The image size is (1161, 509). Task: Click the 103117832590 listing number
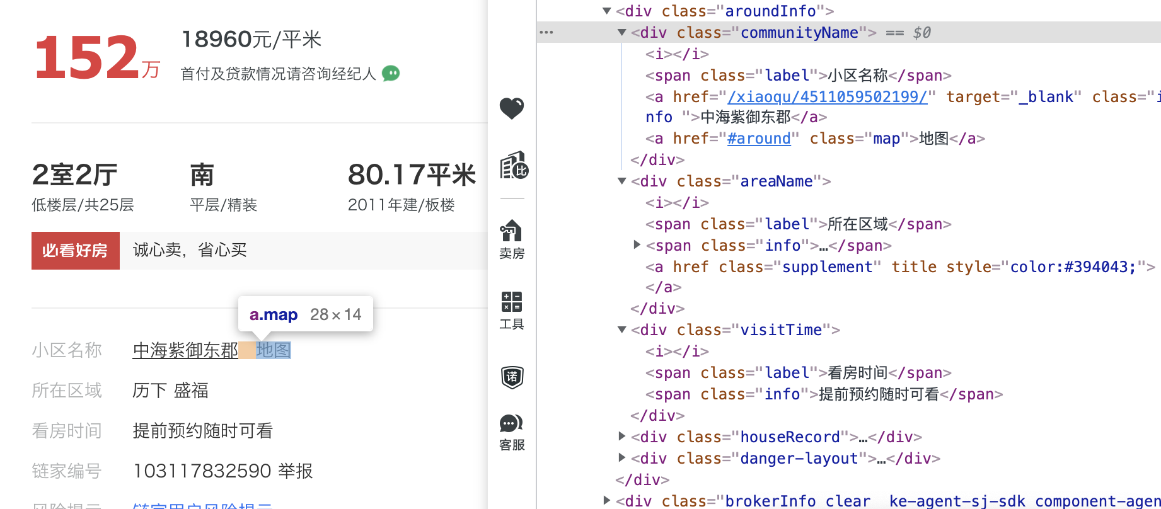(x=202, y=471)
